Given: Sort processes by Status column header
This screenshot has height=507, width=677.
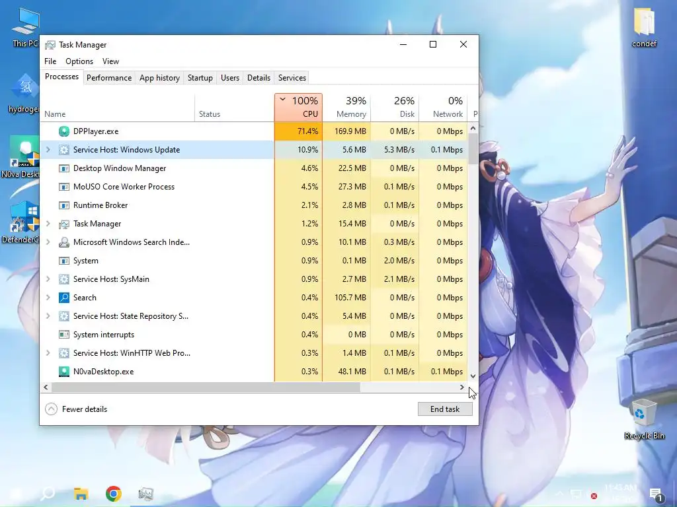Looking at the screenshot, I should [x=235, y=108].
